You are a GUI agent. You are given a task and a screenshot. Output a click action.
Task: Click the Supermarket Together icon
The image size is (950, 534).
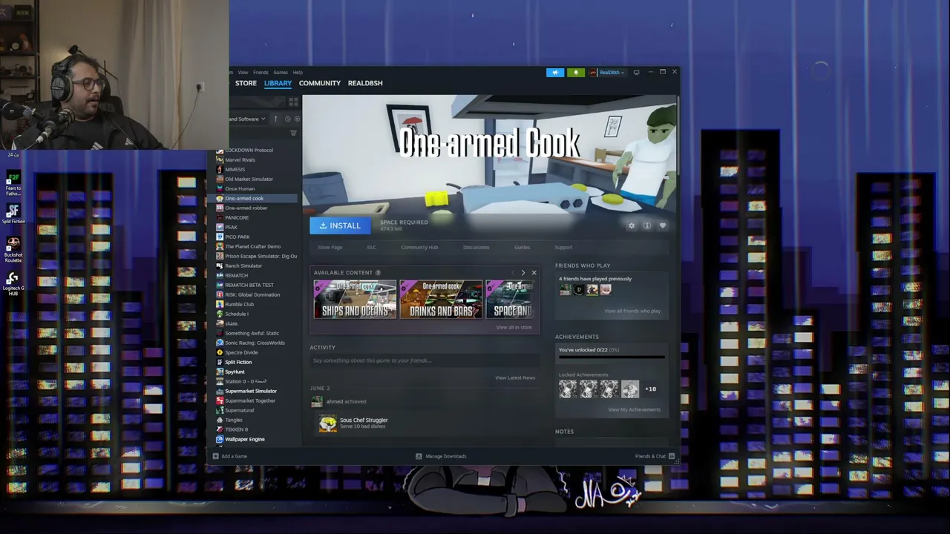[x=220, y=400]
